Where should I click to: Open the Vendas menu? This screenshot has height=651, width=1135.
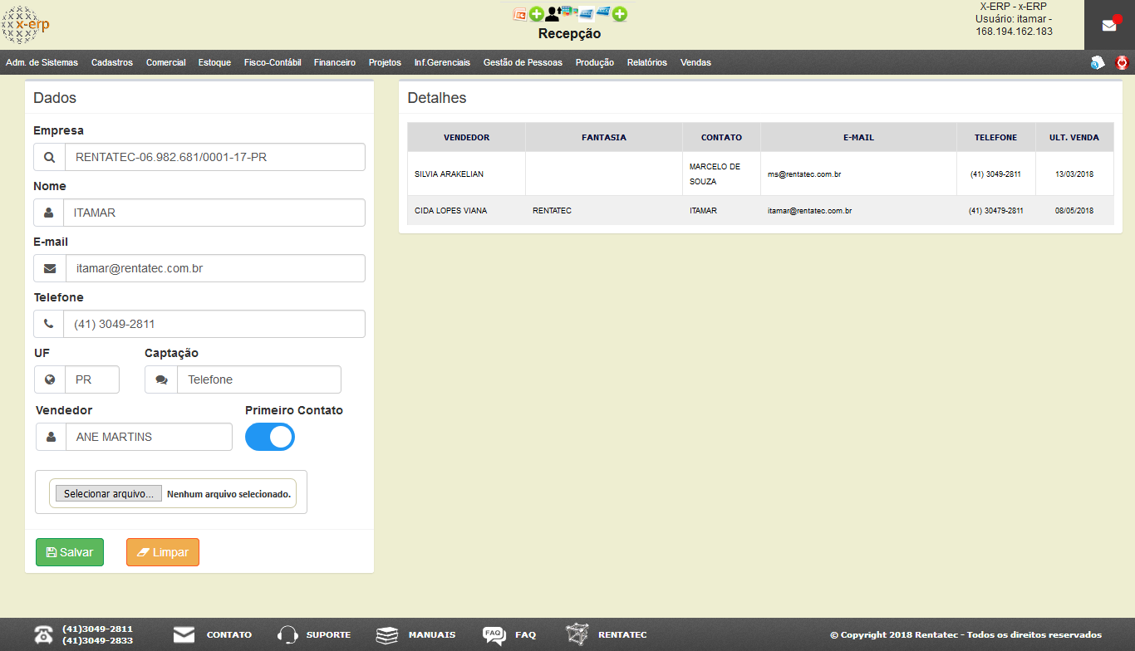coord(695,62)
